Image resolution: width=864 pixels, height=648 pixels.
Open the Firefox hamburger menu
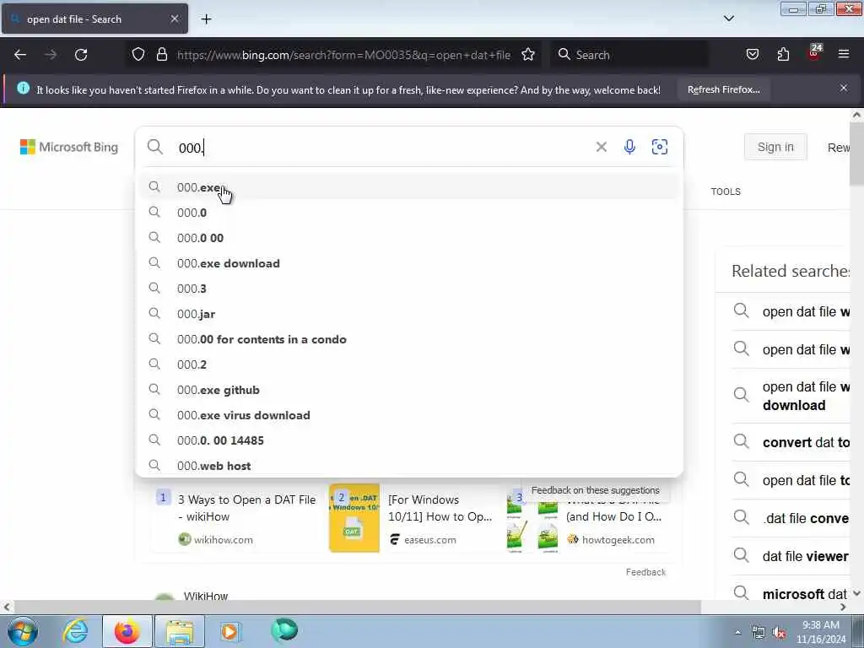coord(844,54)
